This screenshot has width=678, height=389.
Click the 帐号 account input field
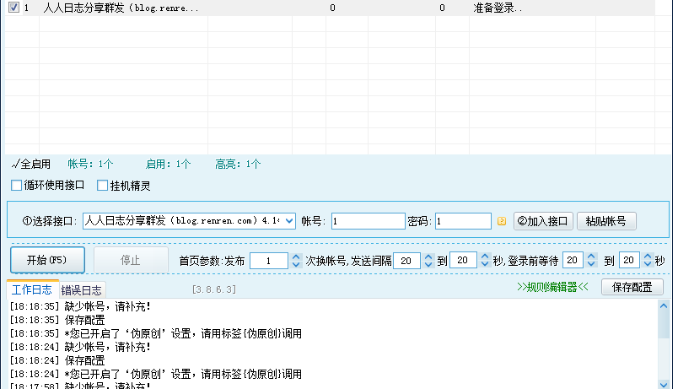pyautogui.click(x=368, y=221)
